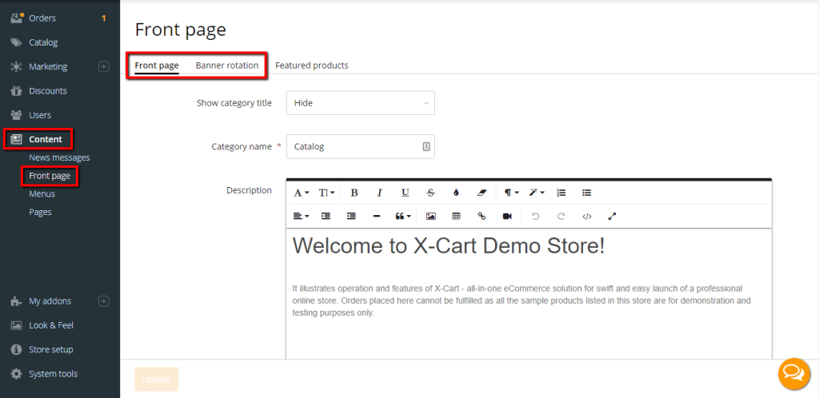Switch to the Front page tab

click(157, 66)
